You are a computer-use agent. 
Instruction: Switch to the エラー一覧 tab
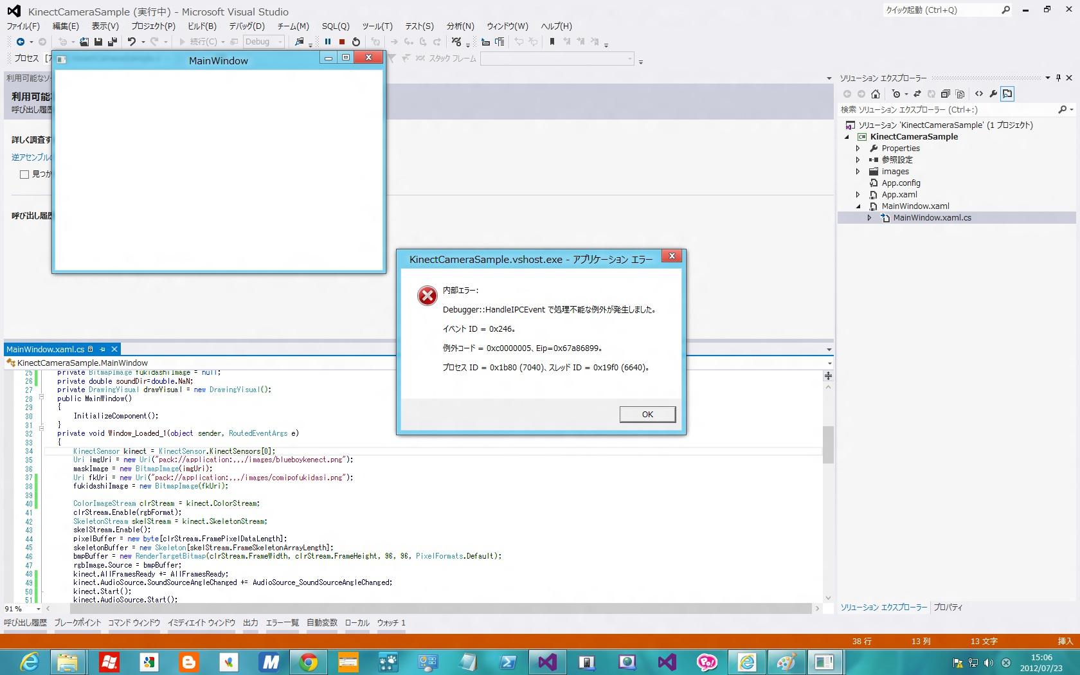(282, 622)
